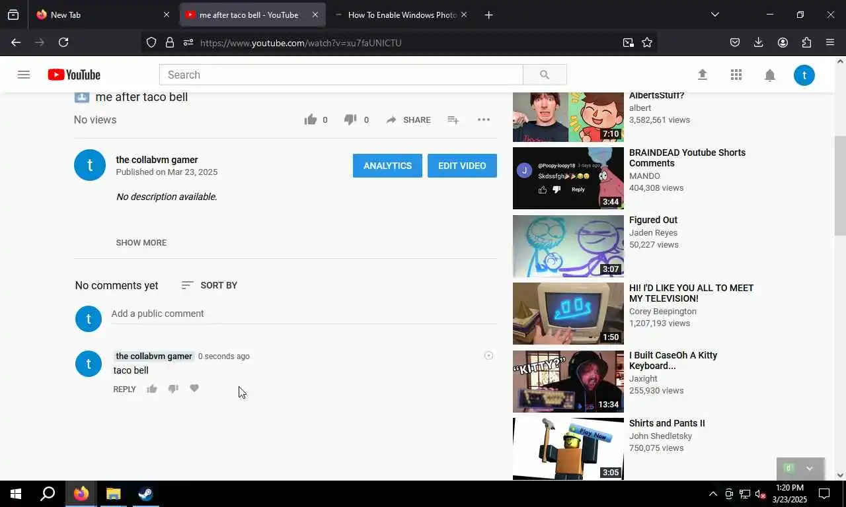Click the comment author the collabvm gamer

pos(153,356)
